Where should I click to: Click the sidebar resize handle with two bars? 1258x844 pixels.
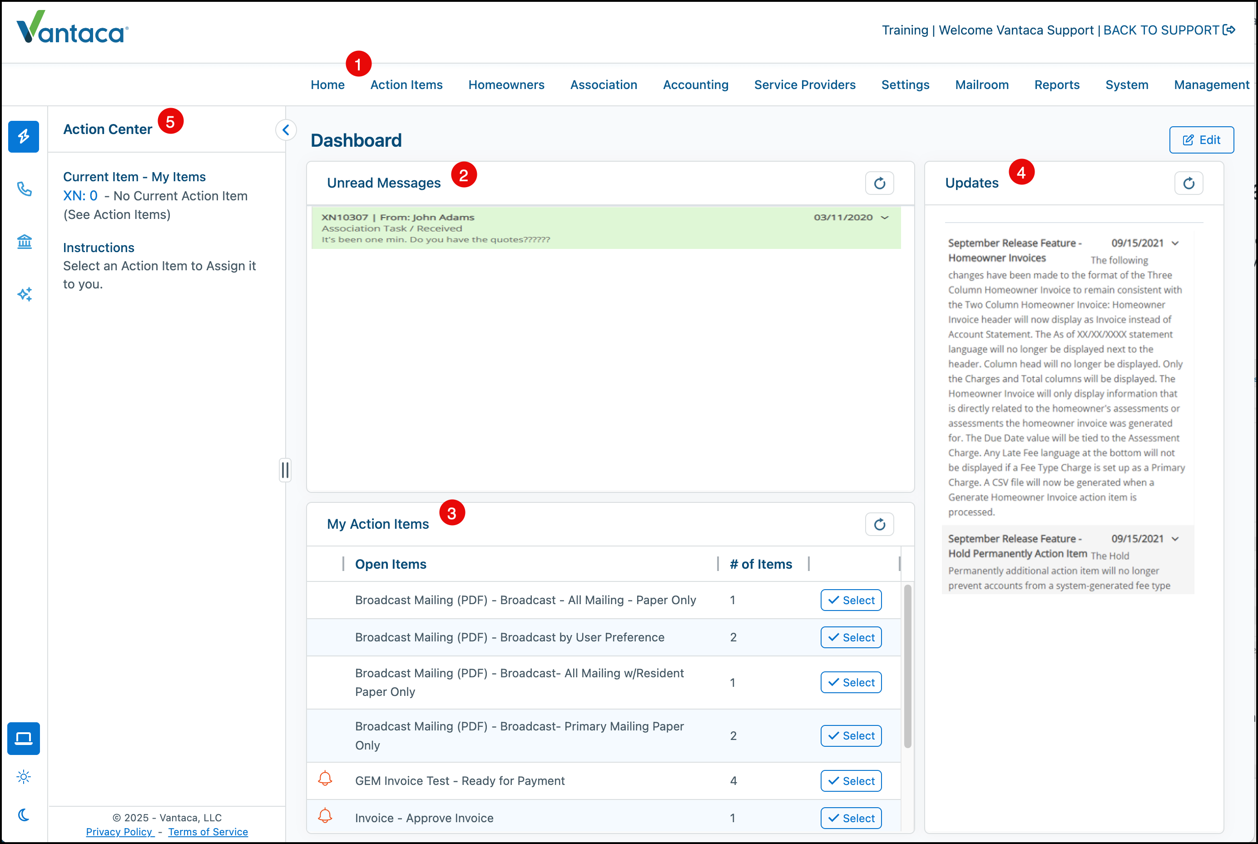pos(285,470)
